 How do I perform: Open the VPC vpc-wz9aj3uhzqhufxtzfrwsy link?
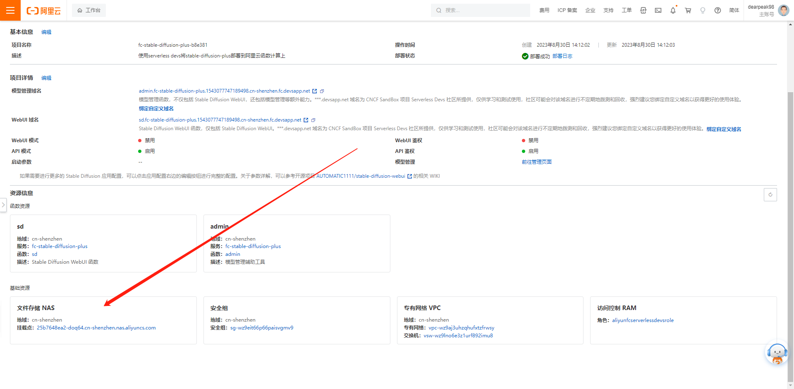462,328
